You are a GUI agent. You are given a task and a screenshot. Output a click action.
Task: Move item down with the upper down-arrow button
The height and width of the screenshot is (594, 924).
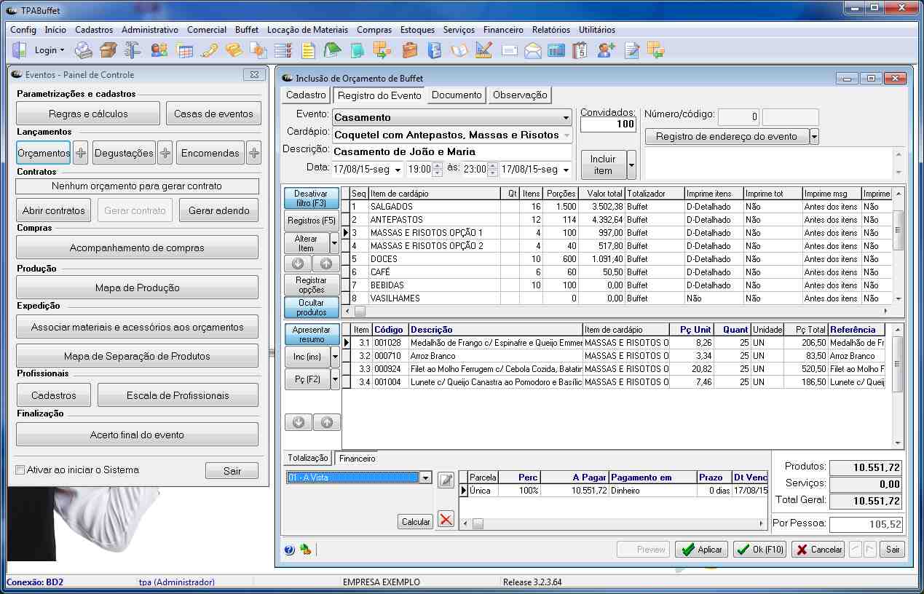pyautogui.click(x=298, y=264)
